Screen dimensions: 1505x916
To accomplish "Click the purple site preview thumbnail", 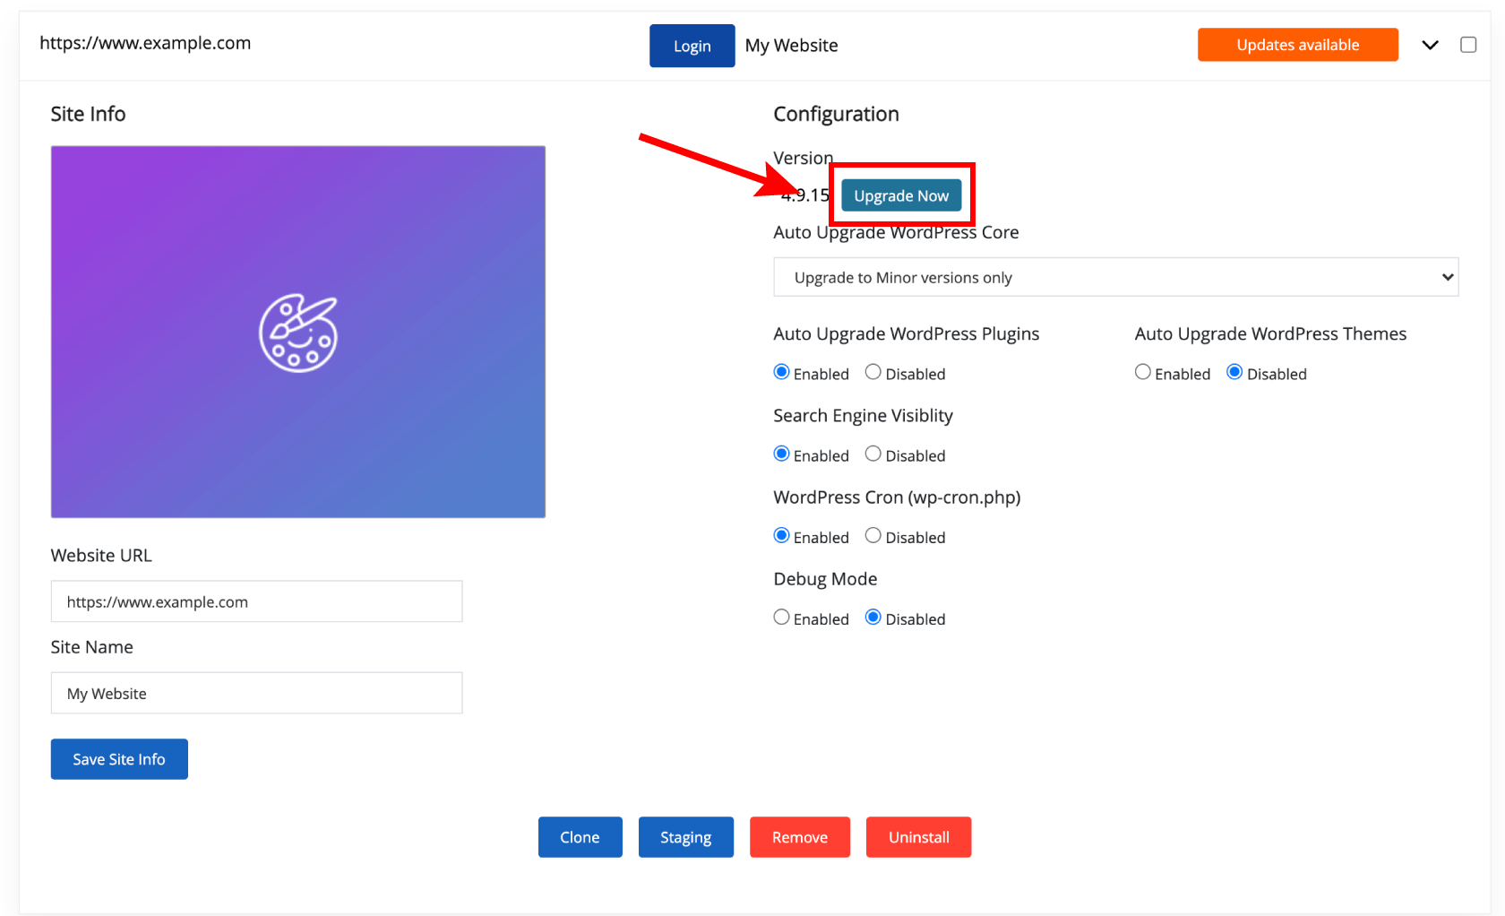I will pos(298,332).
